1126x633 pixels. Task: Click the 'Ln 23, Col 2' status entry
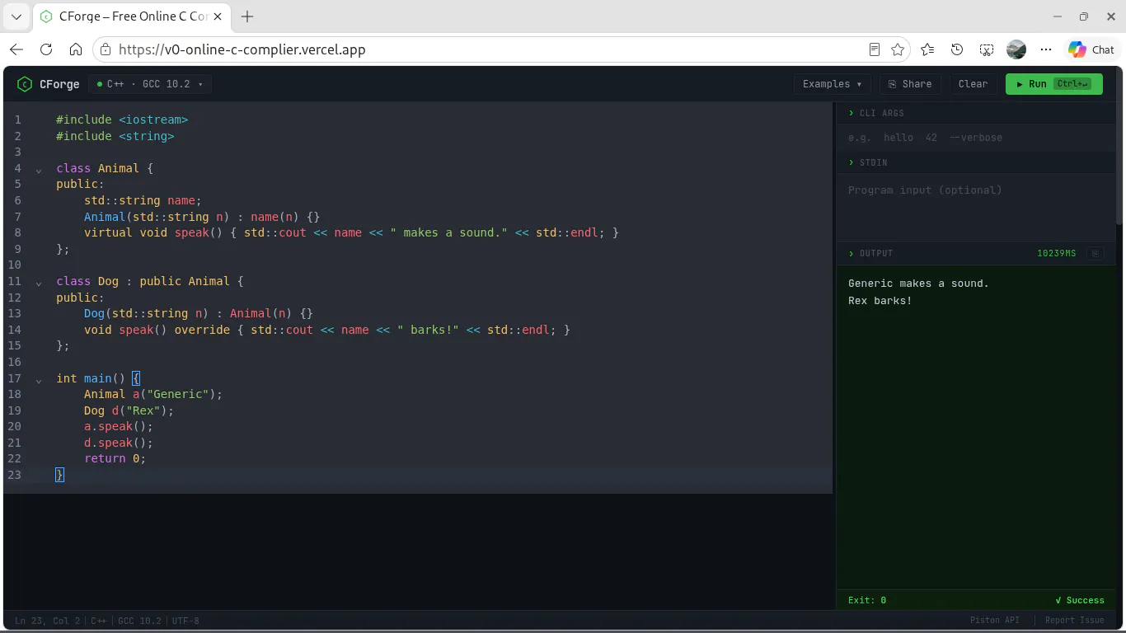point(47,621)
